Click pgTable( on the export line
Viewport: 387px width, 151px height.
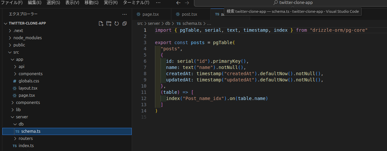(224, 42)
